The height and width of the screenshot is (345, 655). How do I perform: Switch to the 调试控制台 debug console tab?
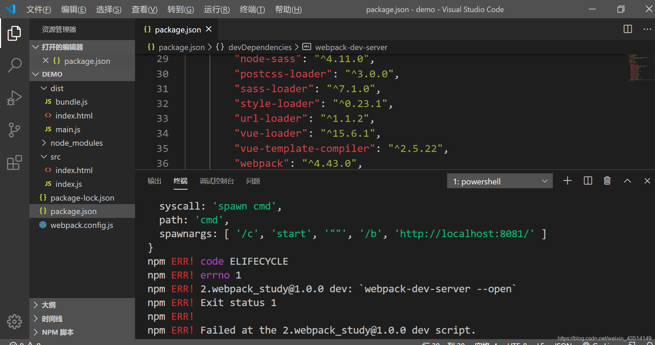(217, 181)
